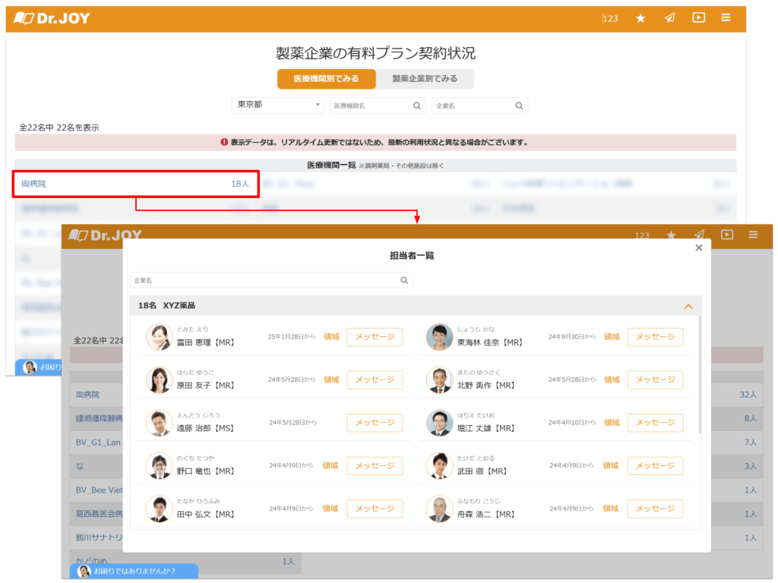Open the 東京都 prefecture dropdown
The height and width of the screenshot is (583, 778).
[x=277, y=105]
